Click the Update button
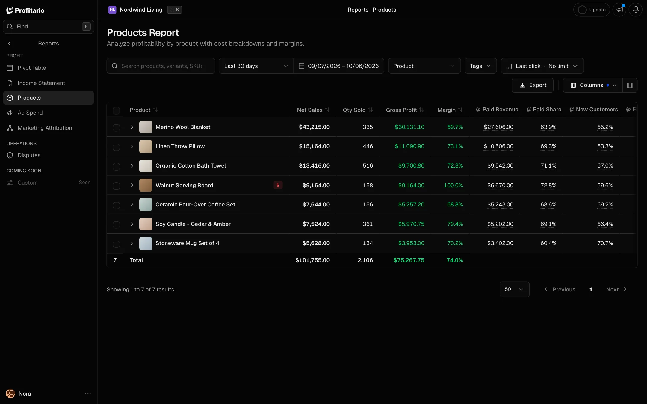 [x=591, y=10]
